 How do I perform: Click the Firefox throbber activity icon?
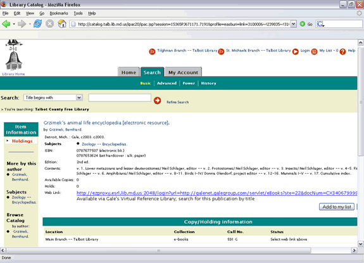[x=359, y=13]
